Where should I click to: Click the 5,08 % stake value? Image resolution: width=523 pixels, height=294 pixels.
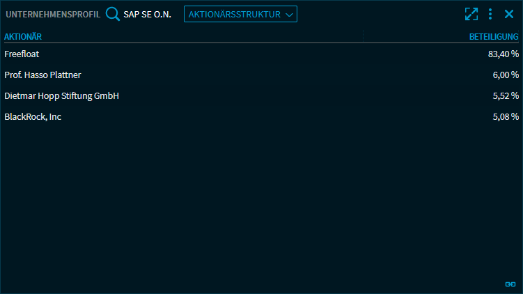click(x=506, y=116)
